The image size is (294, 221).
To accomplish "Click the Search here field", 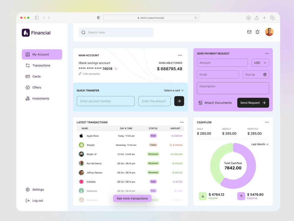I will point(116,32).
